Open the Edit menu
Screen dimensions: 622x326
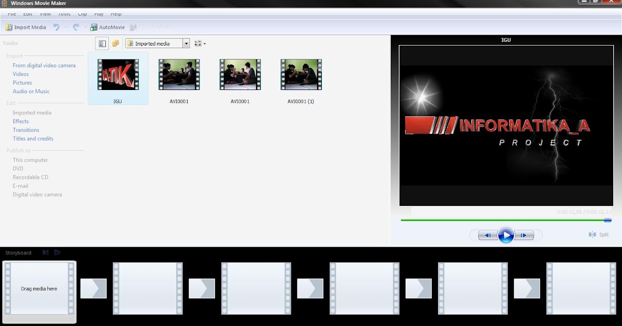pyautogui.click(x=27, y=14)
